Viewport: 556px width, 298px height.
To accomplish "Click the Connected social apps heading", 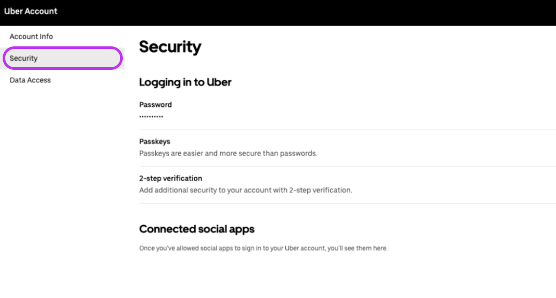I will (x=196, y=229).
